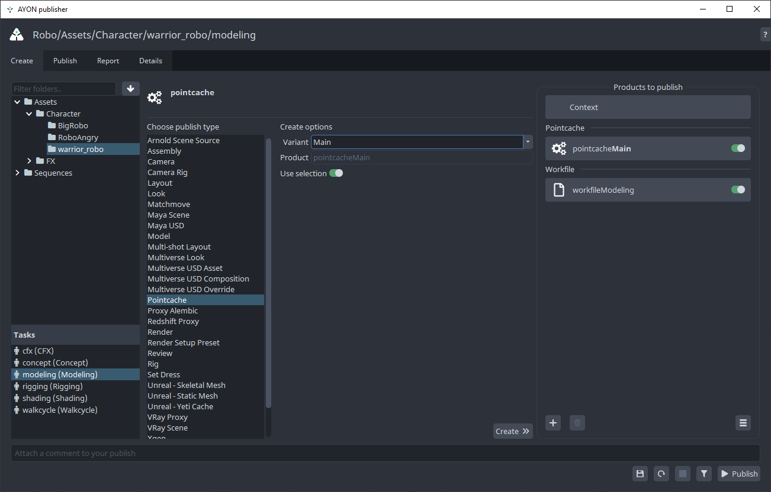This screenshot has width=771, height=492.
Task: Disable the pointcacheMain product toggle
Action: [x=738, y=148]
